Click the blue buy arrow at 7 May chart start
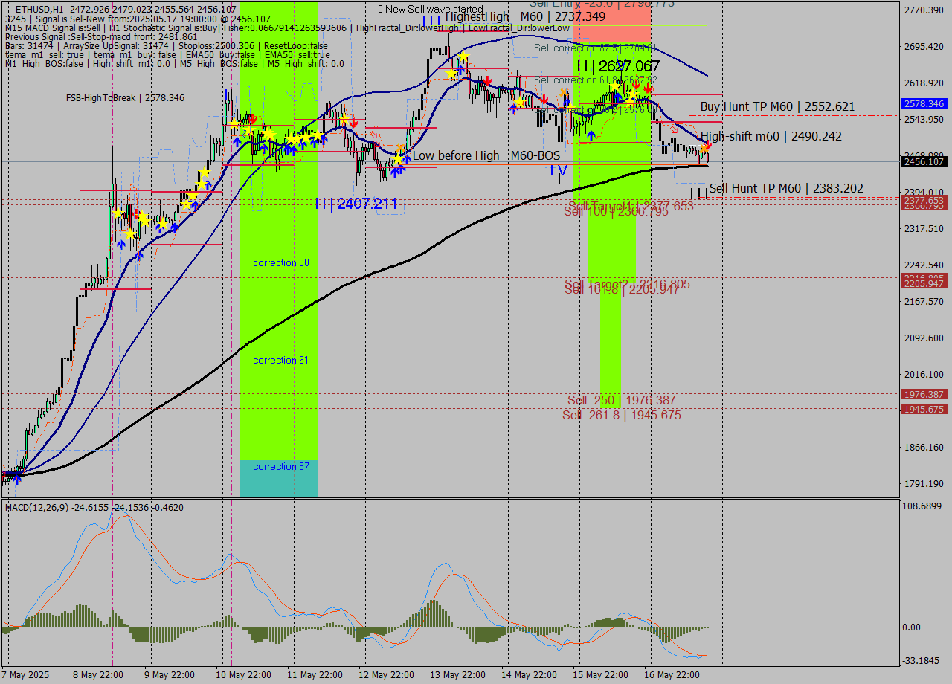Viewport: 952px width, 684px height. 16,479
